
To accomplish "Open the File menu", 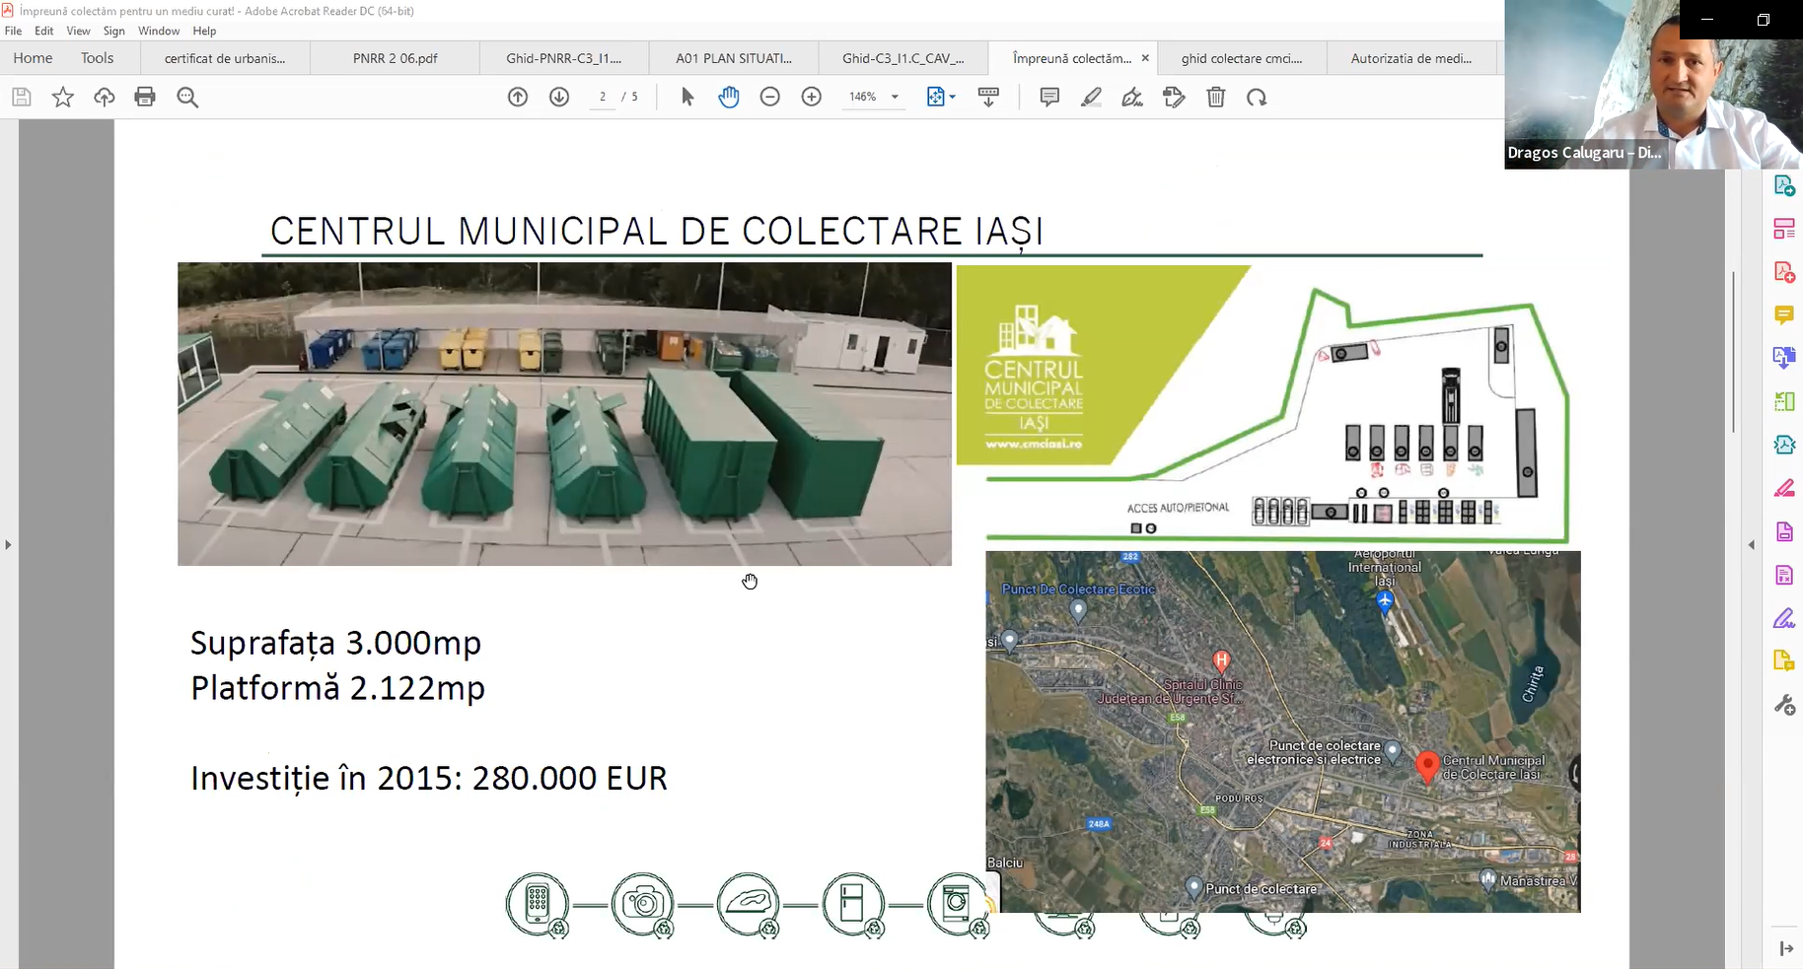I will [13, 31].
